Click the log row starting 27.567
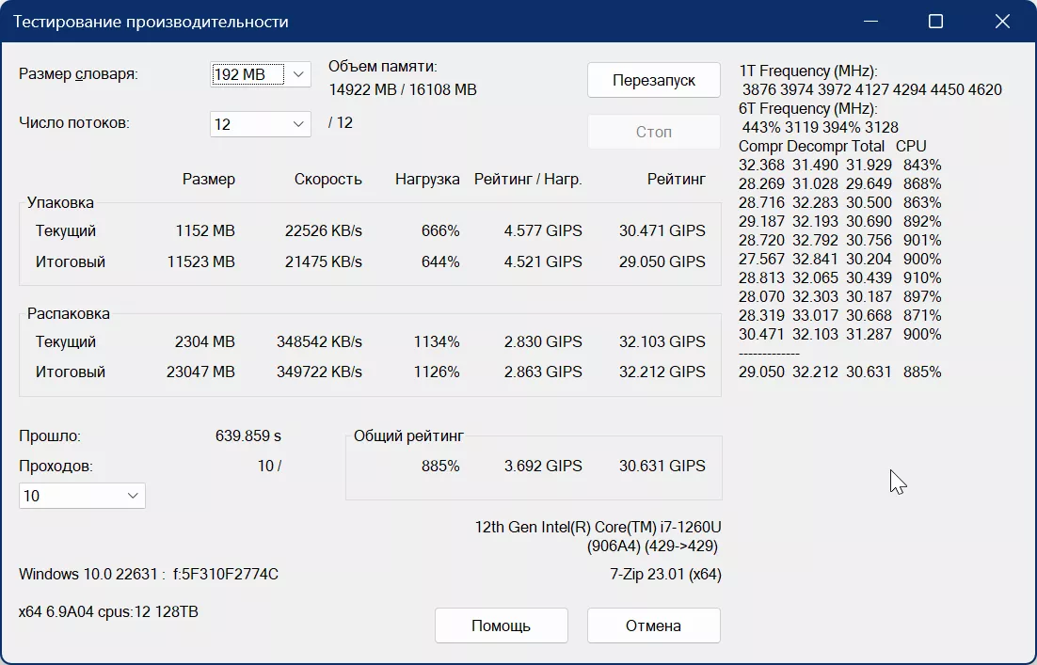The height and width of the screenshot is (665, 1037). [x=840, y=259]
